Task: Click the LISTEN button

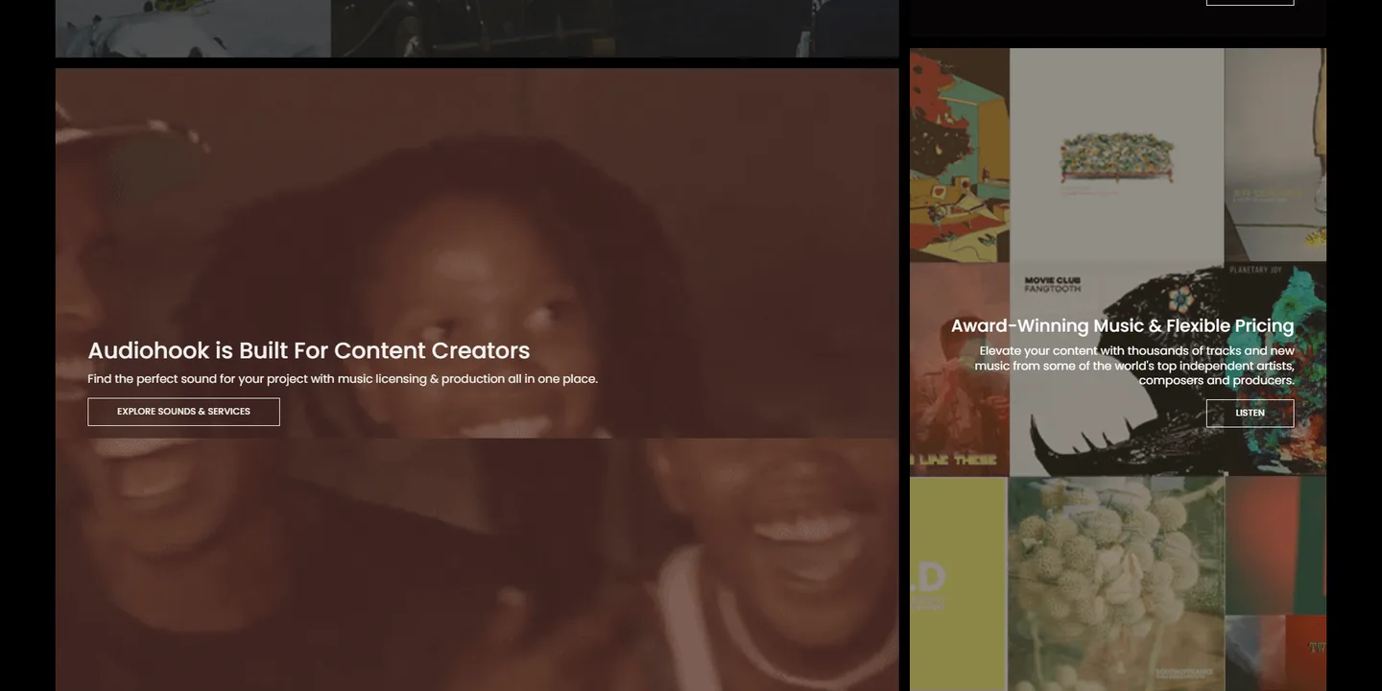Action: tap(1250, 413)
